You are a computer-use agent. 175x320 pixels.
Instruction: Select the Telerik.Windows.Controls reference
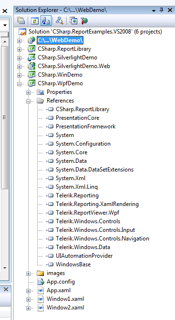tap(88, 221)
